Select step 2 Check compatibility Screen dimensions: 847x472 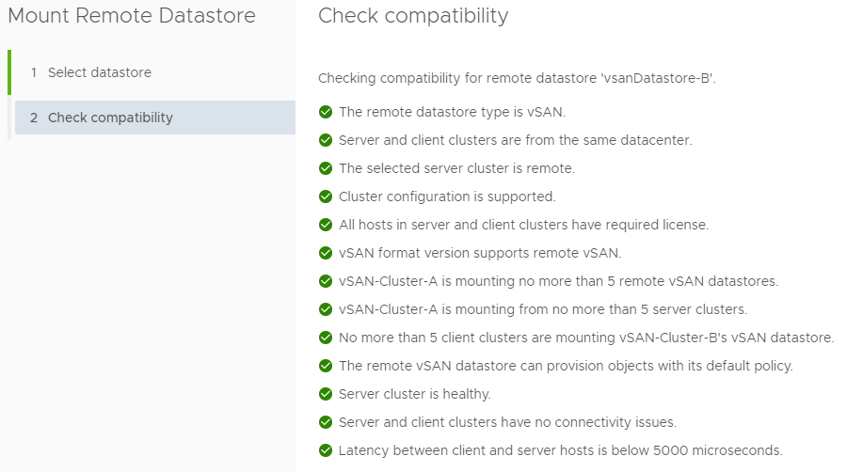tap(155, 117)
